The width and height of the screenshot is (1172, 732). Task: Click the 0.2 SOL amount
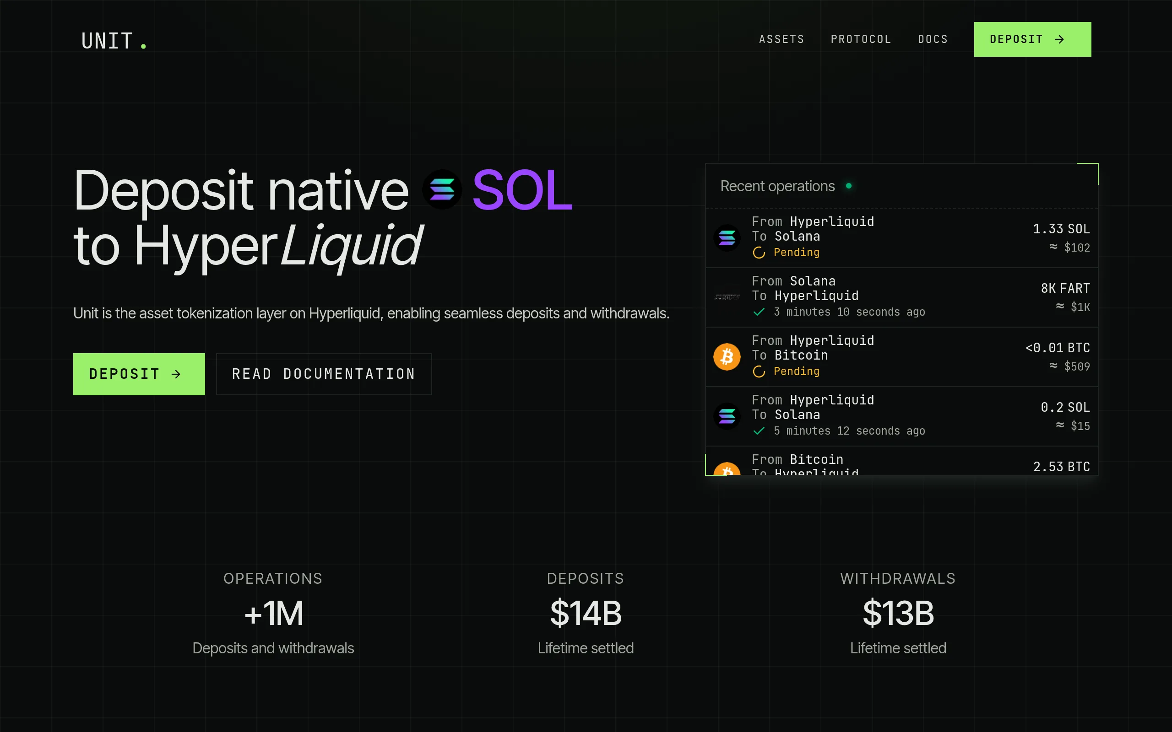pyautogui.click(x=1065, y=408)
